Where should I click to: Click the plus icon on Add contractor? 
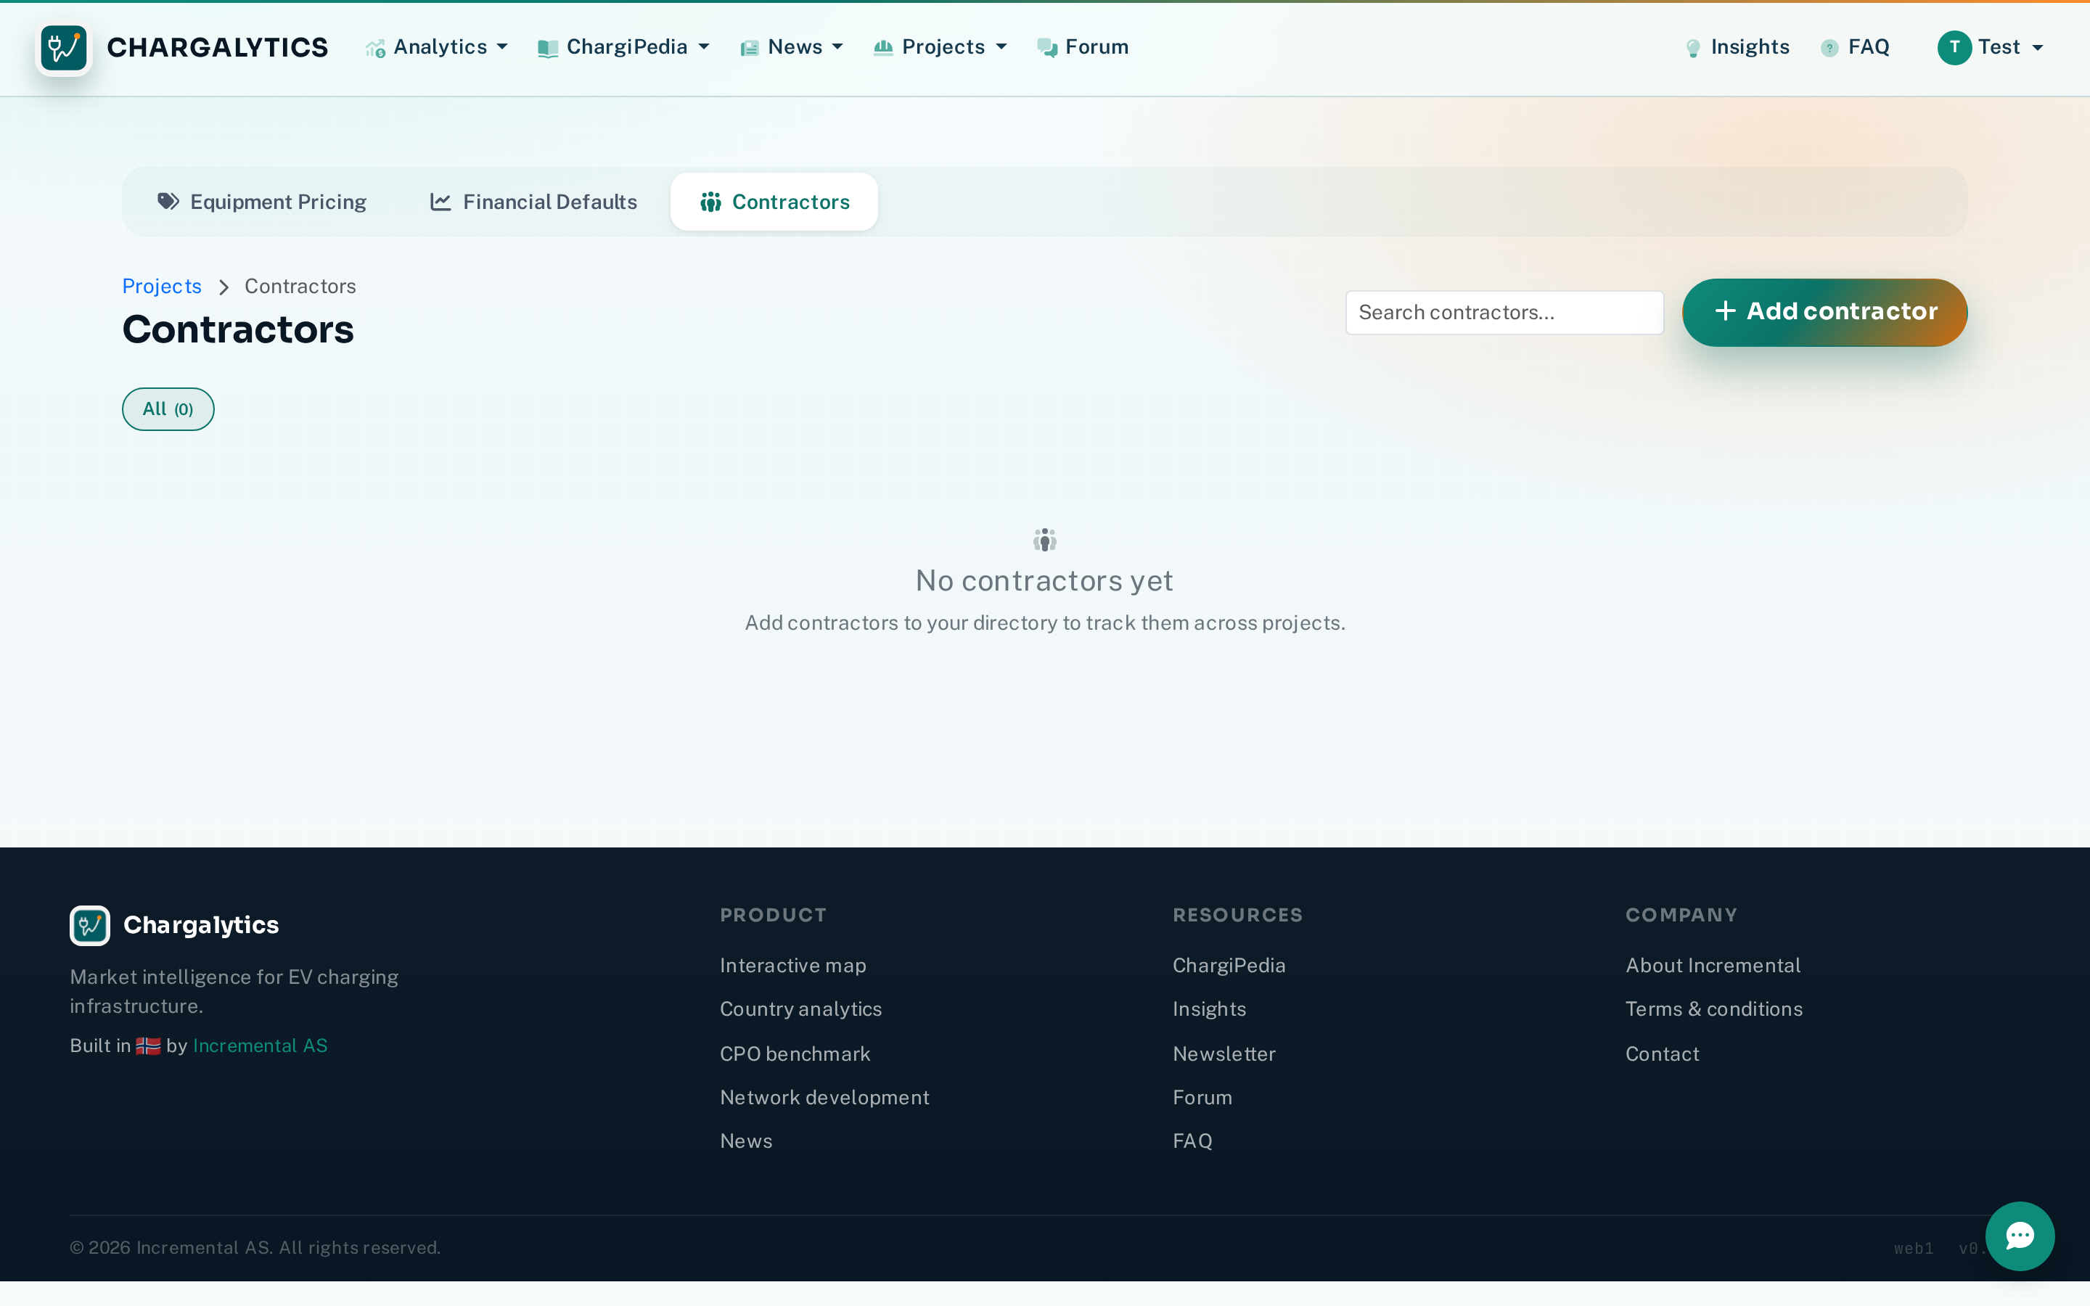1725,311
